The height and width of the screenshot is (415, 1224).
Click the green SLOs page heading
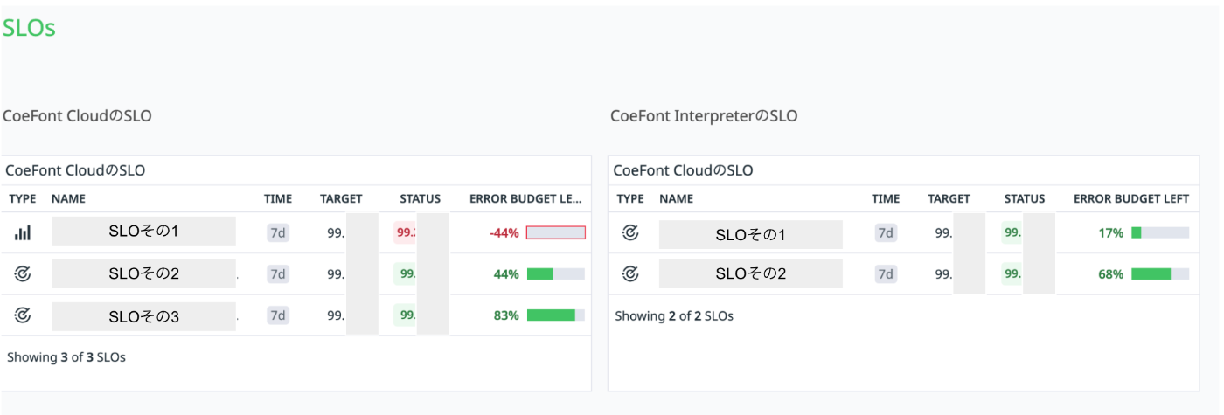[29, 28]
